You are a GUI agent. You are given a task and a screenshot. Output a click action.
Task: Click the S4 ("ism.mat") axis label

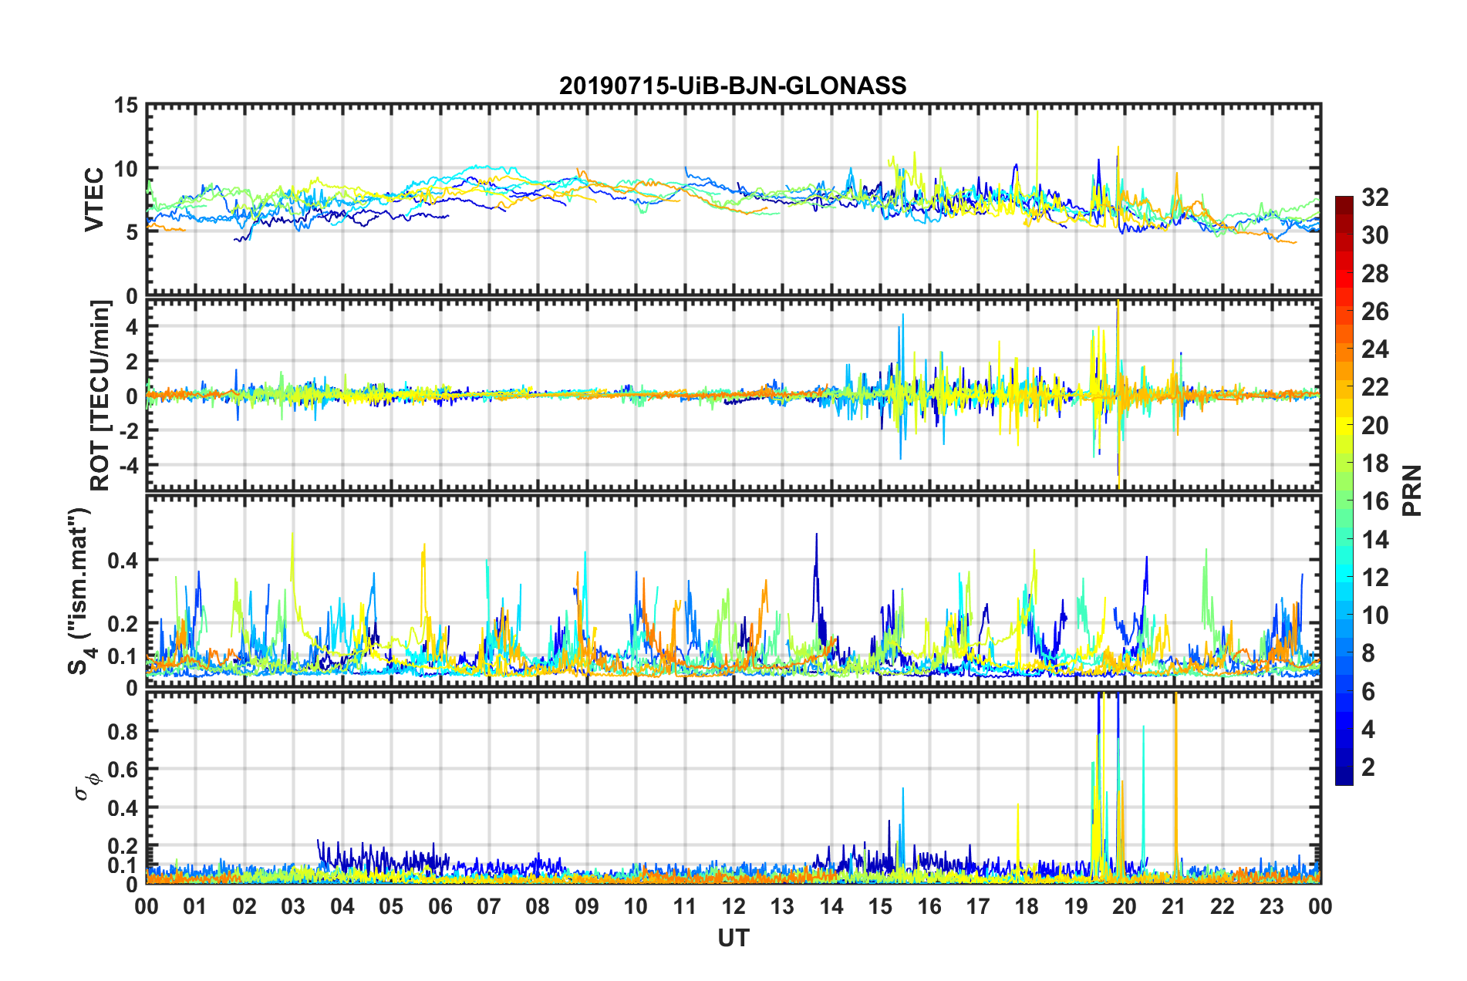coord(81,591)
